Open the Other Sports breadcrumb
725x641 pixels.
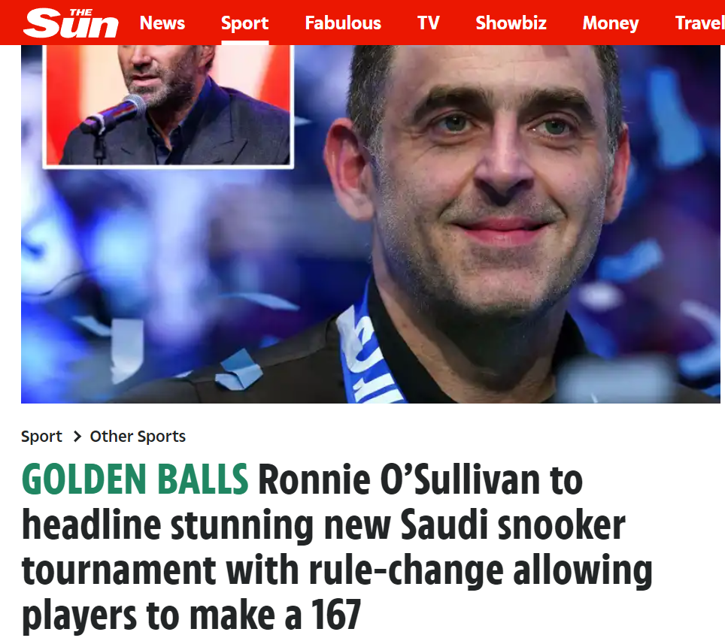[x=138, y=437]
